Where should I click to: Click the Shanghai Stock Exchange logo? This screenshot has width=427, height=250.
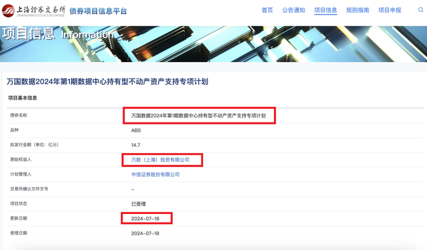(34, 11)
